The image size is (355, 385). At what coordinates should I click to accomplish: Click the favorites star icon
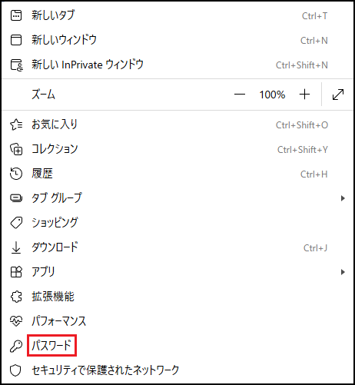pyautogui.click(x=16, y=124)
